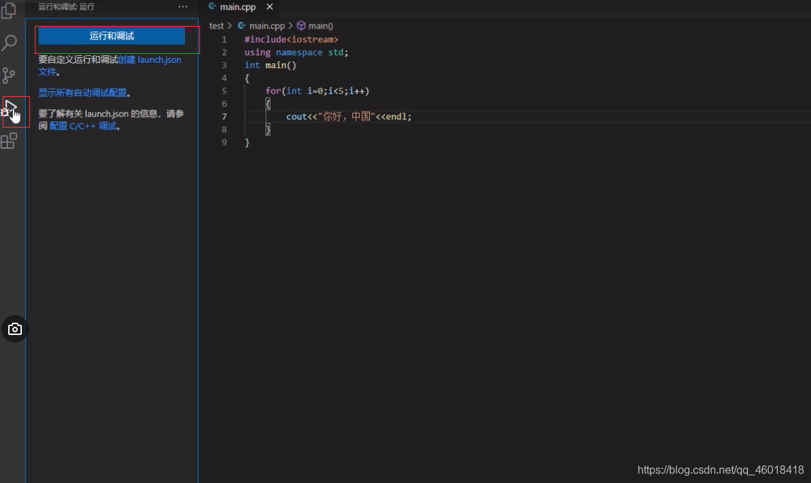
Task: Click the test breadcrumb folder
Action: 216,25
